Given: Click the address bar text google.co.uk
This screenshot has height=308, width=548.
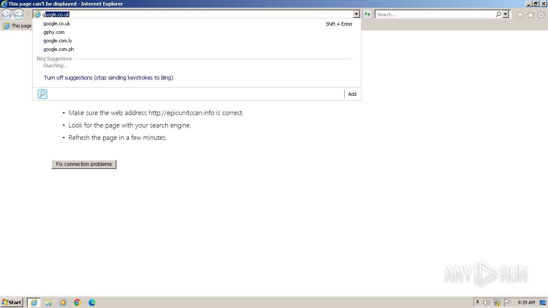Looking at the screenshot, I should (x=56, y=15).
